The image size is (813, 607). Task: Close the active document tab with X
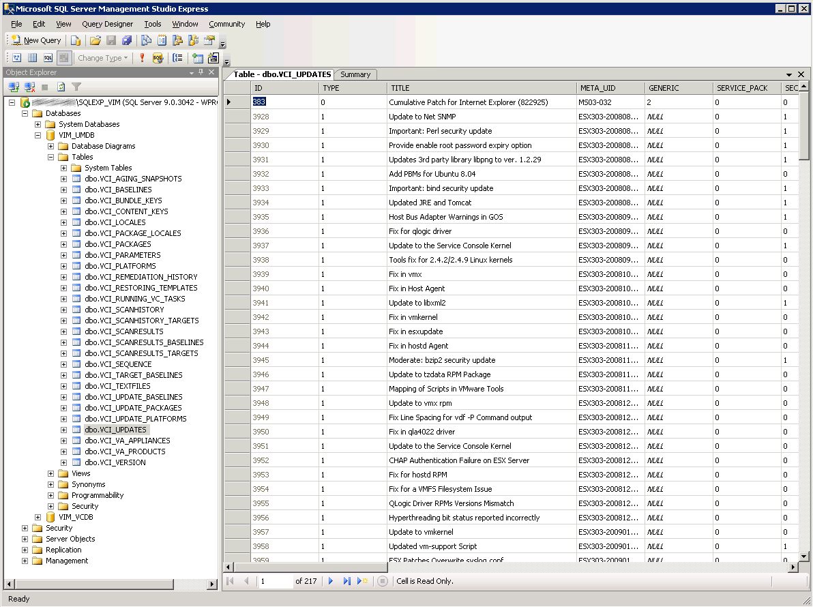(801, 74)
